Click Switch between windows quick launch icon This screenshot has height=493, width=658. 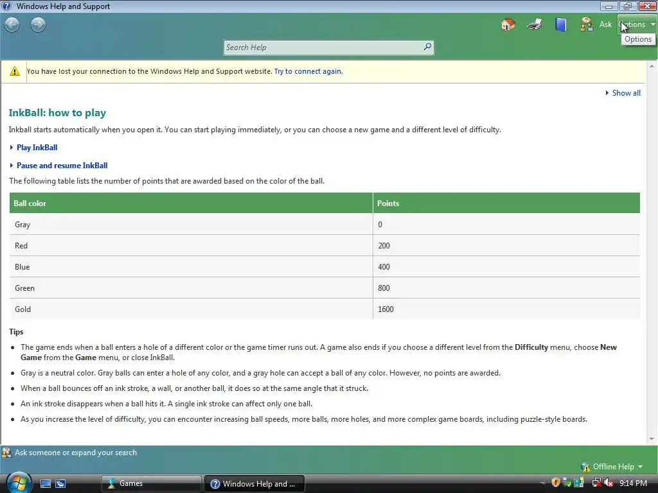tap(60, 483)
